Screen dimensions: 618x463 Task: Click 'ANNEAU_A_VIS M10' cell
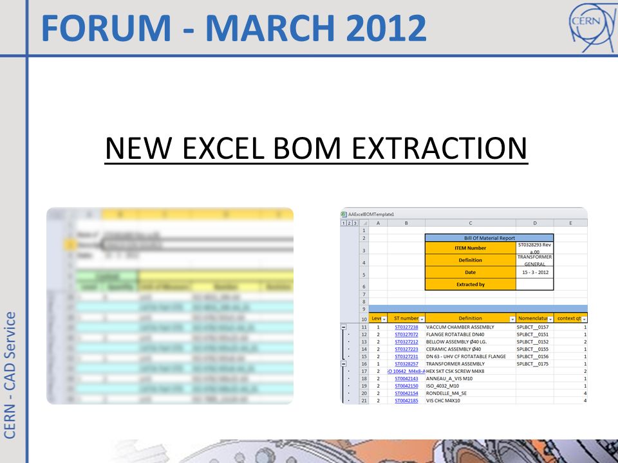(471, 379)
